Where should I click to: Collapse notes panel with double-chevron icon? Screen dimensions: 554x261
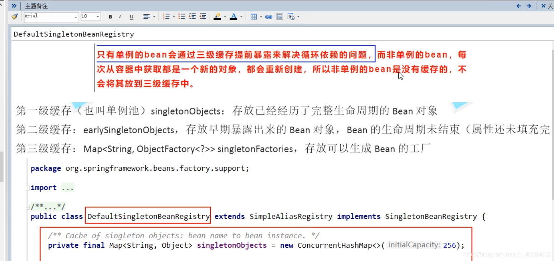(x=14, y=6)
